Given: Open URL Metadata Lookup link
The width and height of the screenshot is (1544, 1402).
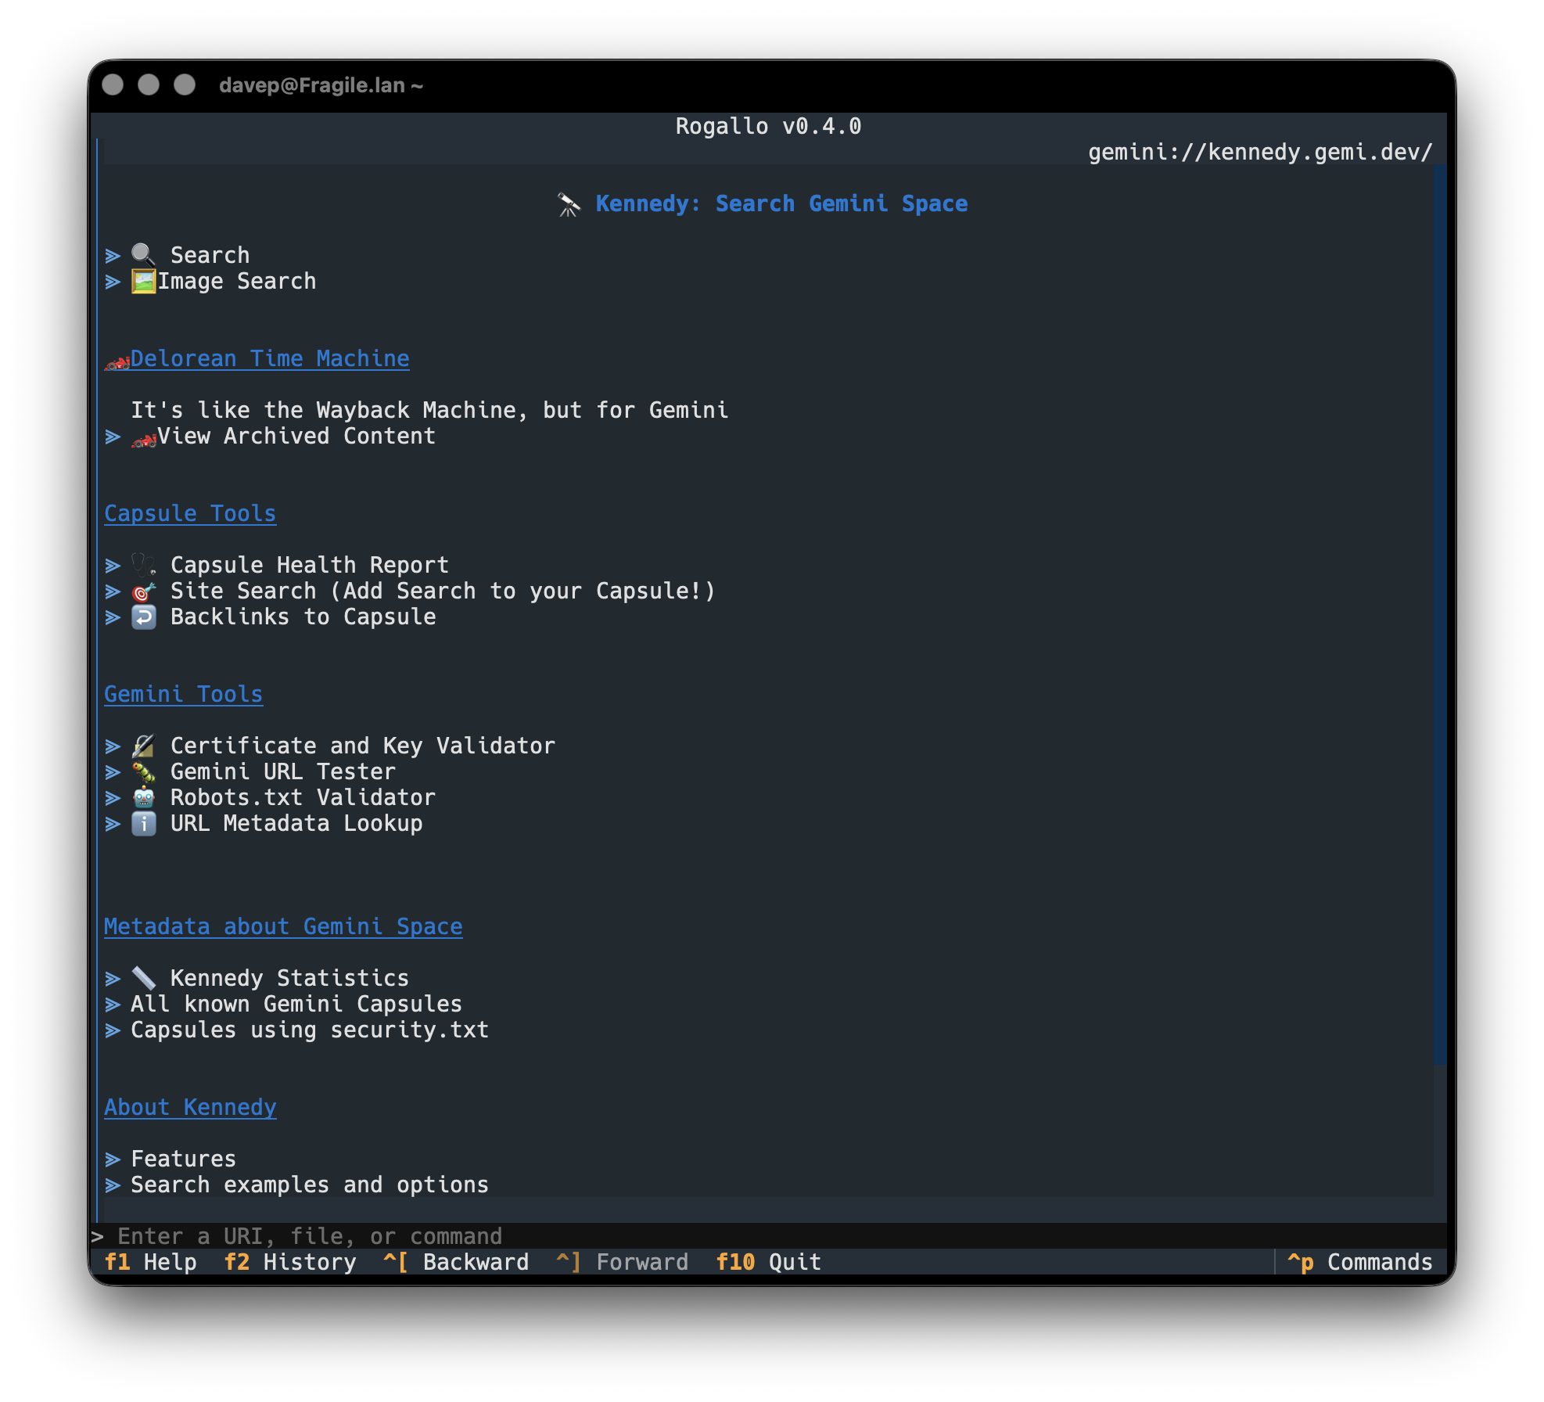Looking at the screenshot, I should [296, 823].
